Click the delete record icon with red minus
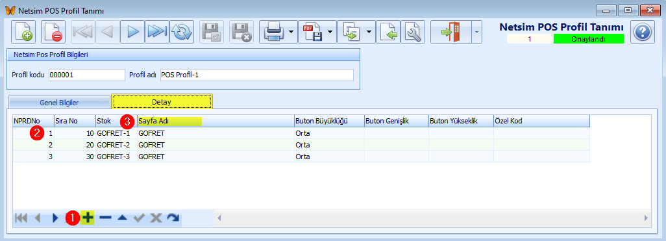 53,32
